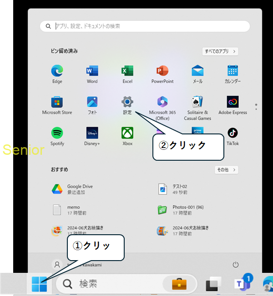Start PowerPoint from the Start menu
Viewport: 273px width, 296px height.
click(x=162, y=71)
